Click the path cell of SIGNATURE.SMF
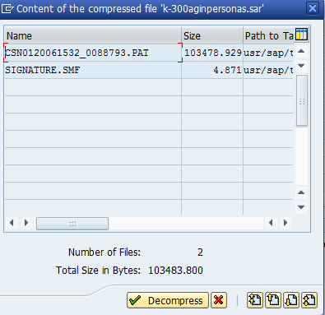The width and height of the screenshot is (325, 315). pos(268,70)
